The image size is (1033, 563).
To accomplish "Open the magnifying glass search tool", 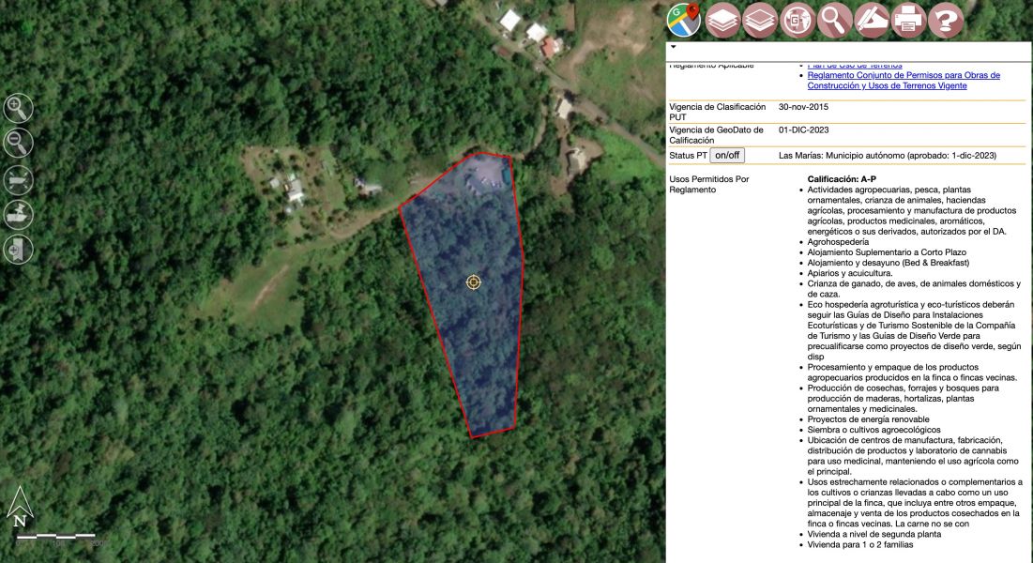I will [x=834, y=20].
